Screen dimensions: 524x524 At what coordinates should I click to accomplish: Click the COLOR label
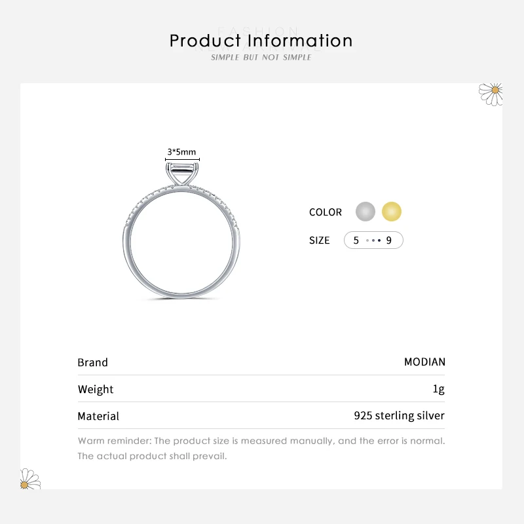click(x=326, y=212)
